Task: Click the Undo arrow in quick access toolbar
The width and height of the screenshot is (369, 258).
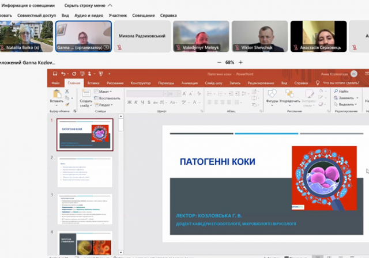Action: (63, 74)
